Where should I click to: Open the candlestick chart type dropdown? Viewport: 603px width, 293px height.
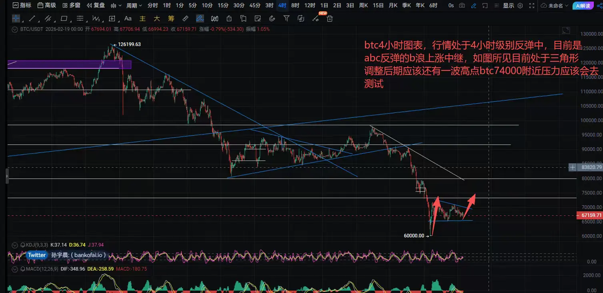pyautogui.click(x=116, y=6)
